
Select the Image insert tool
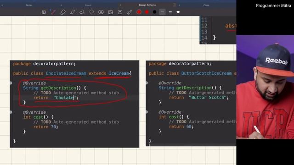tap(111, 12)
